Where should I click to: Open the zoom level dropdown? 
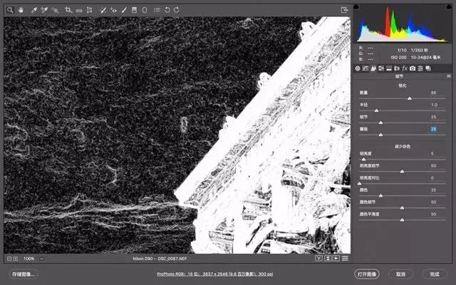click(x=41, y=259)
